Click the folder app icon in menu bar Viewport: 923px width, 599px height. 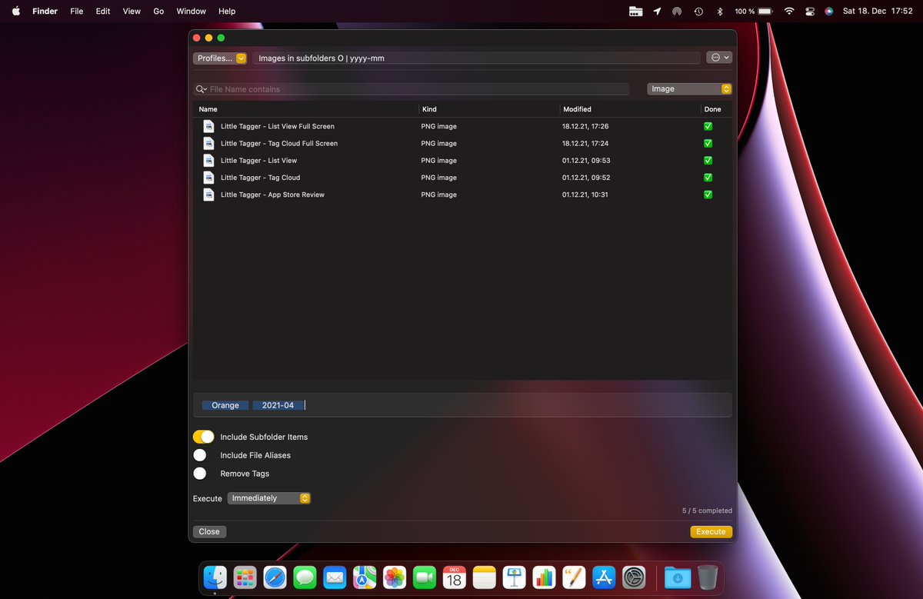tap(635, 12)
